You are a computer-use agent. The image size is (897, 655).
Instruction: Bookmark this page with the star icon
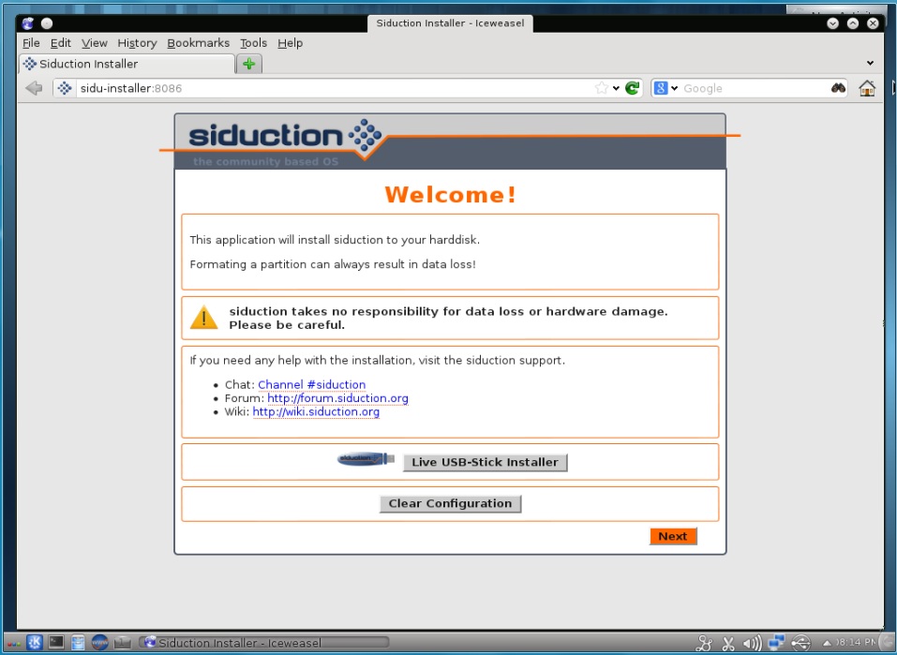click(x=601, y=88)
